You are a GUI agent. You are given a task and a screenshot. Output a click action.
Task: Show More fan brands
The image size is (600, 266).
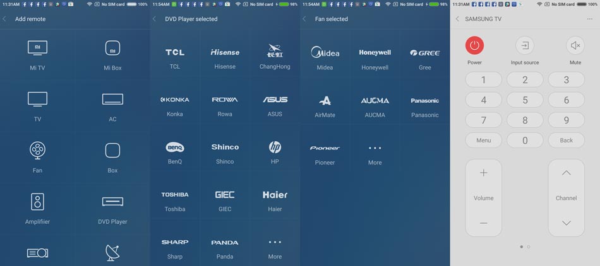click(375, 148)
